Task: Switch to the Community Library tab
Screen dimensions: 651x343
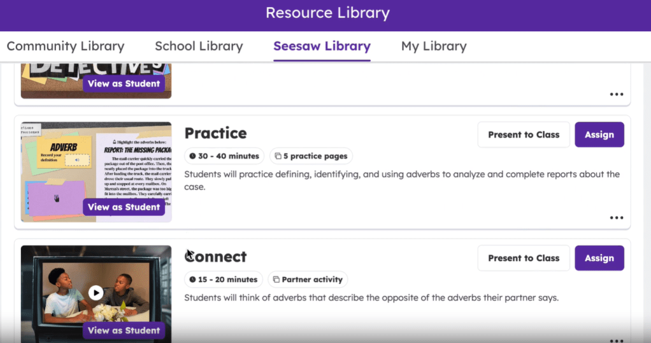Action: [65, 46]
